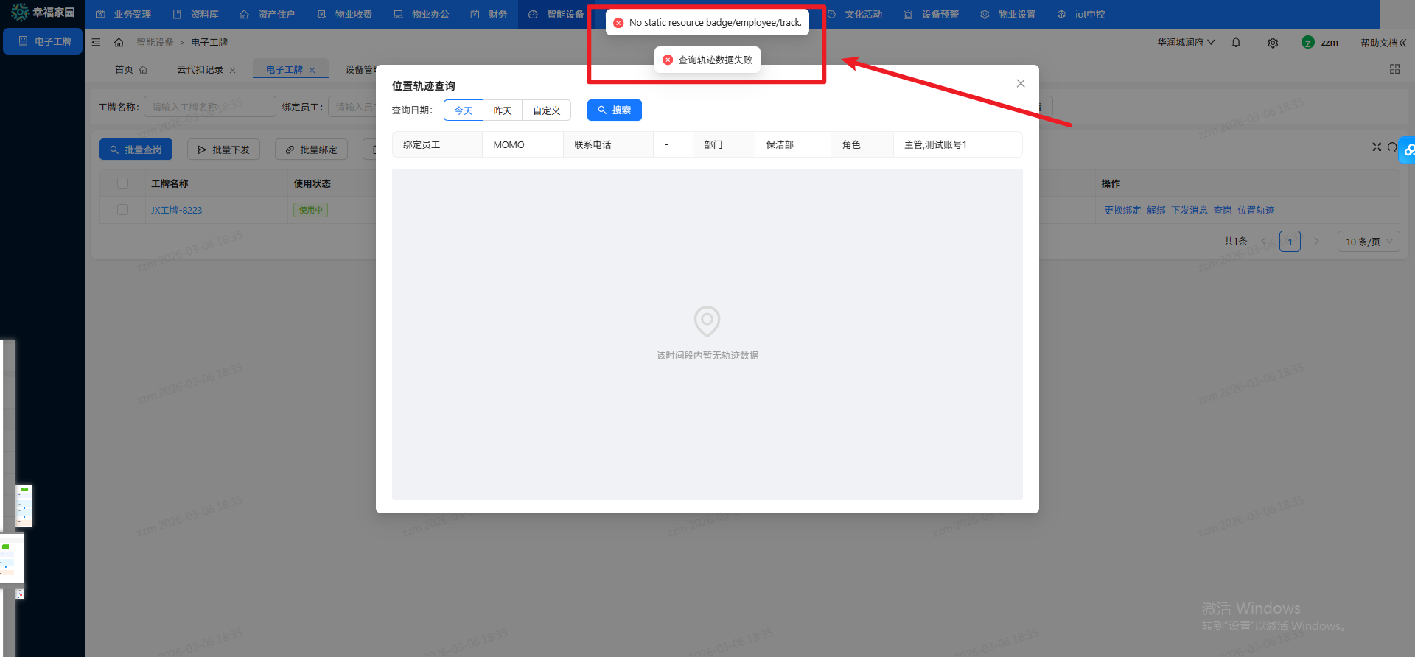Toggle the select-all header checkbox
1415x657 pixels.
pos(123,183)
